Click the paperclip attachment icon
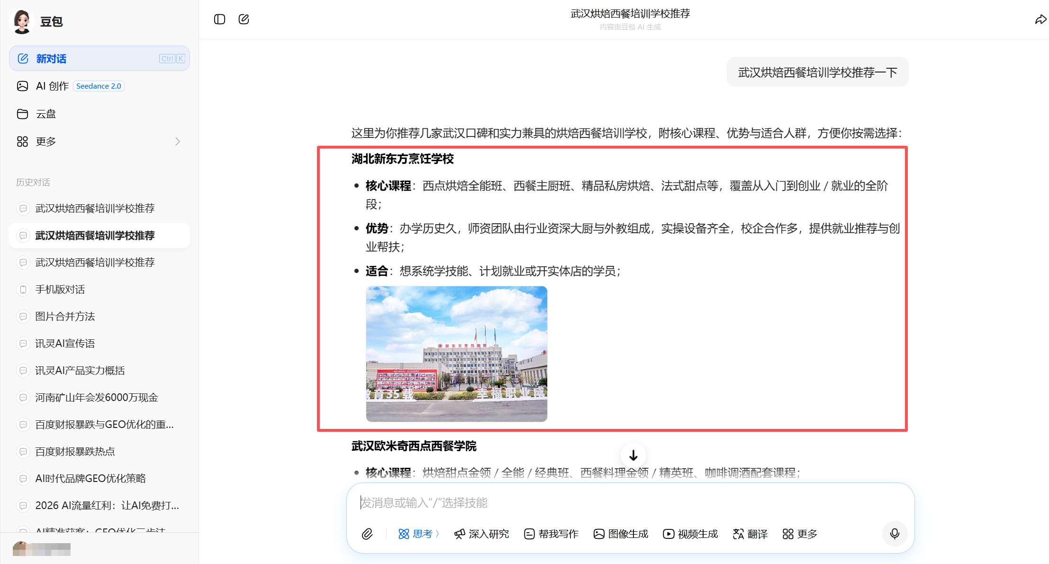Image resolution: width=1049 pixels, height=564 pixels. pos(367,534)
